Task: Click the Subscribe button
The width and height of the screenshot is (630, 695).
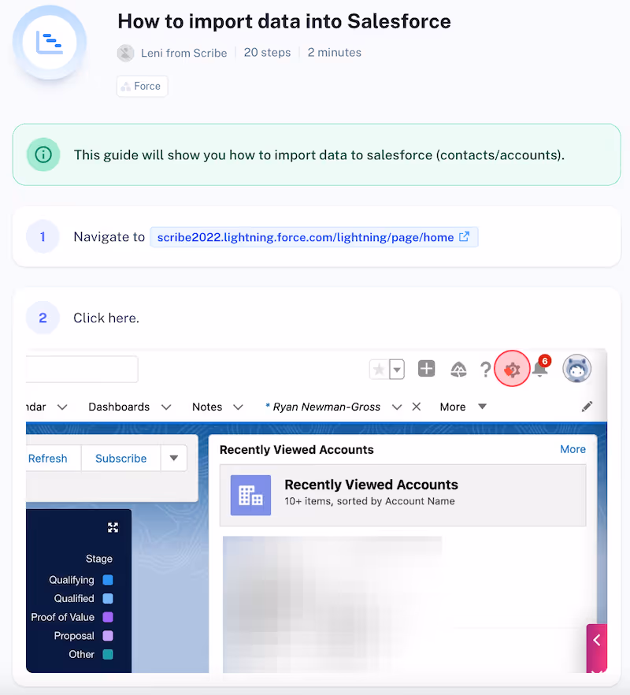Action: 120,458
